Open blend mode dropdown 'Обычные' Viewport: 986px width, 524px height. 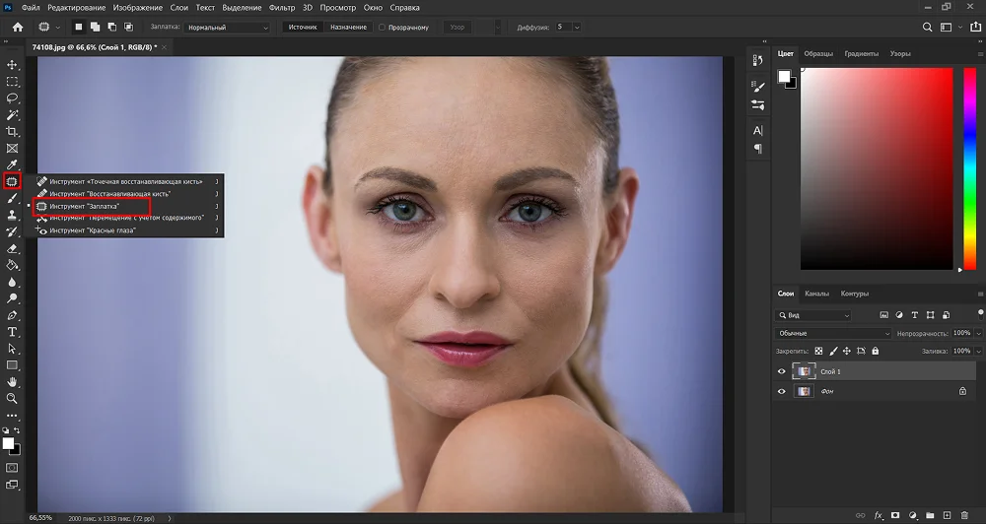point(833,333)
